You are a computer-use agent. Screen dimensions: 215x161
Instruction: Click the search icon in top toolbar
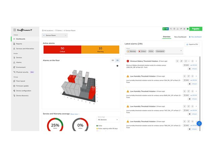coord(172,29)
